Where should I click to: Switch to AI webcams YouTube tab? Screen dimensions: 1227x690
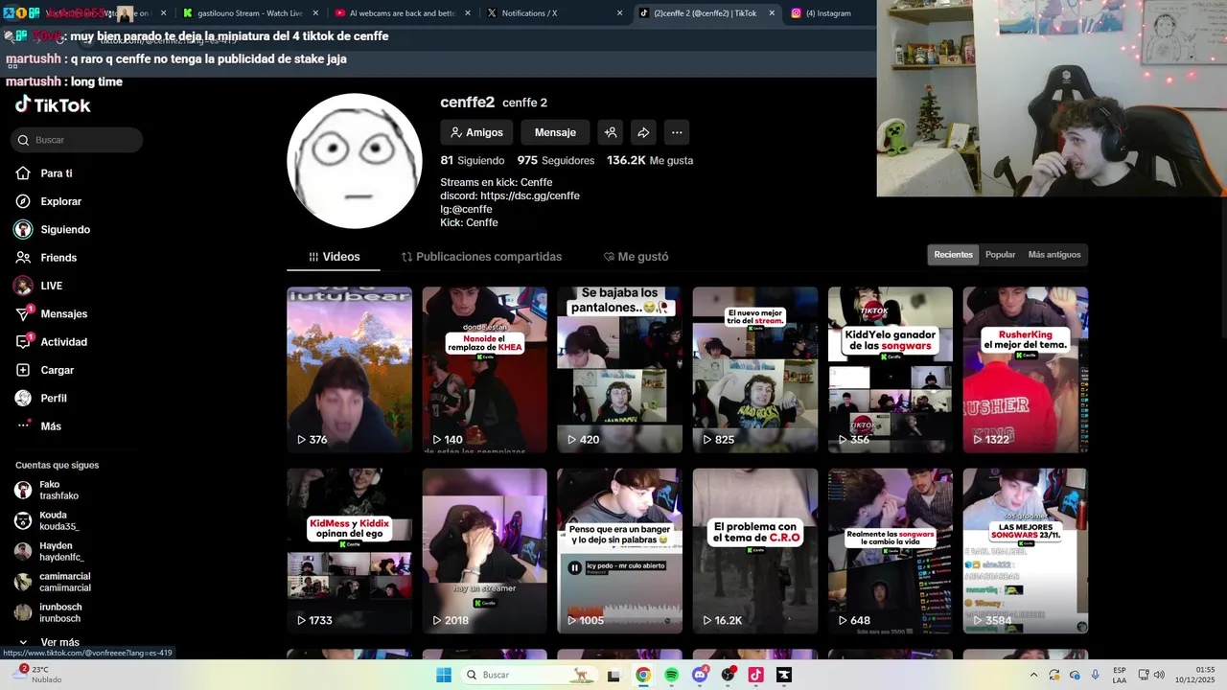[x=402, y=13]
